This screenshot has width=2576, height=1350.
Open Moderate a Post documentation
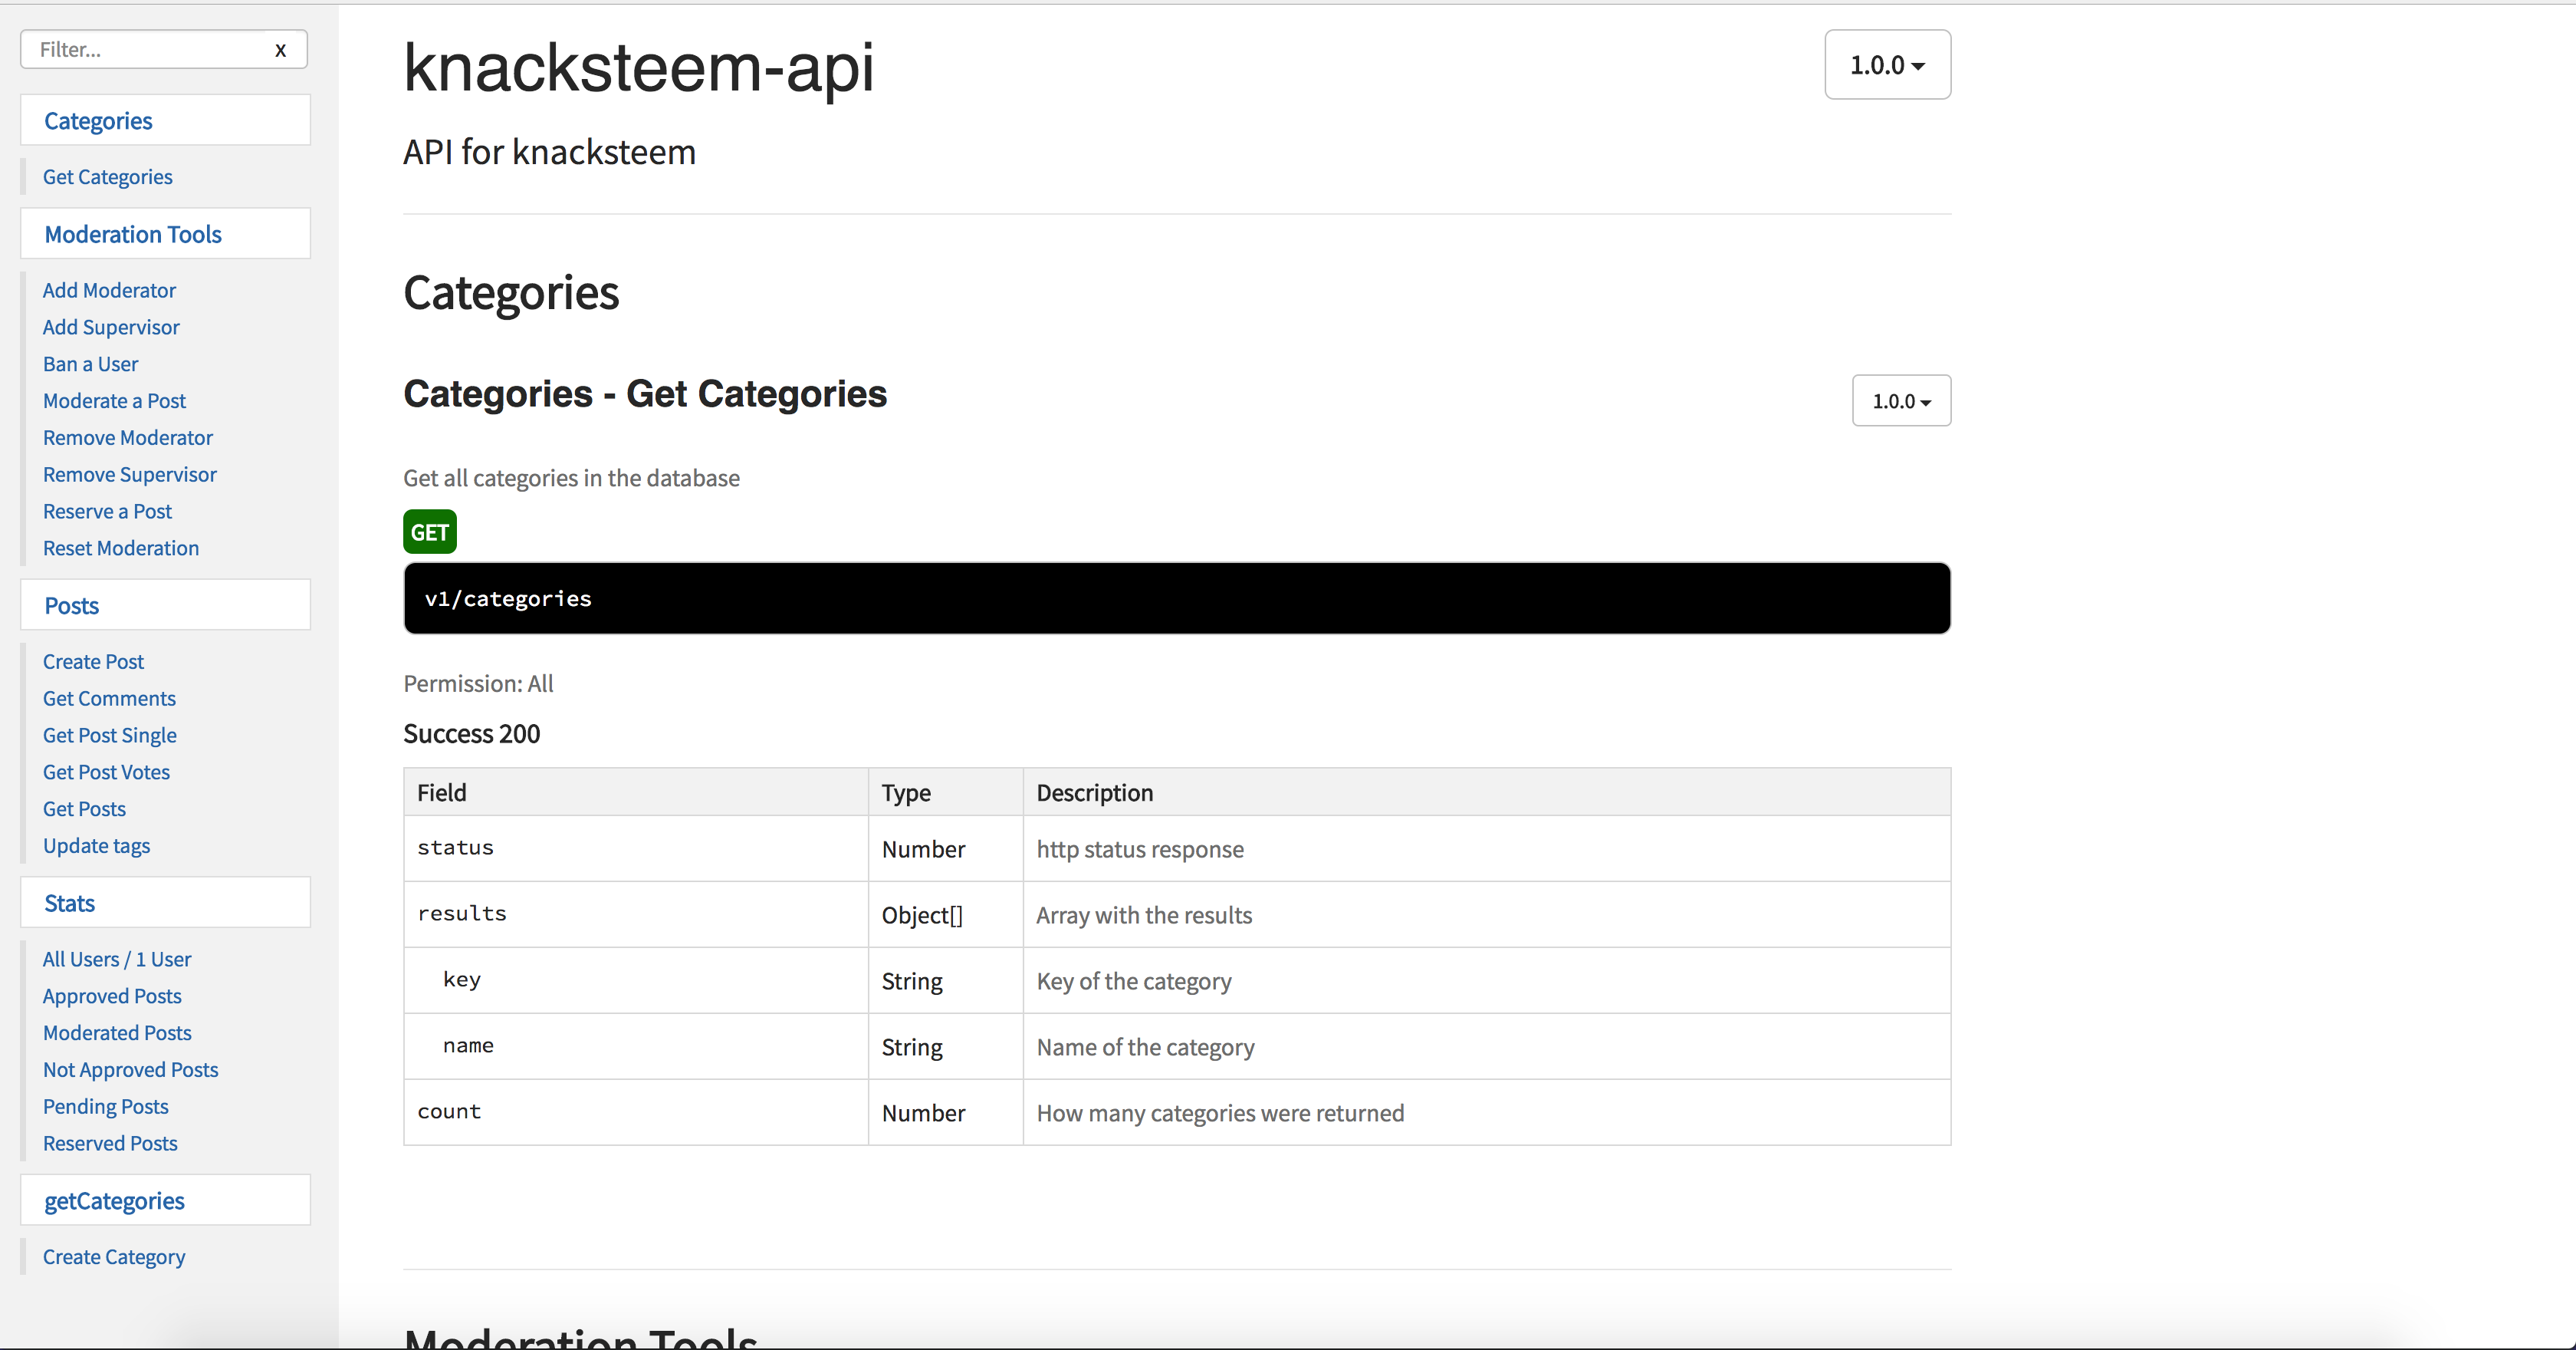114,401
